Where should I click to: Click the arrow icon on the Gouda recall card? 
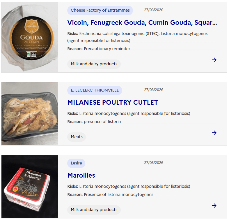click(214, 60)
